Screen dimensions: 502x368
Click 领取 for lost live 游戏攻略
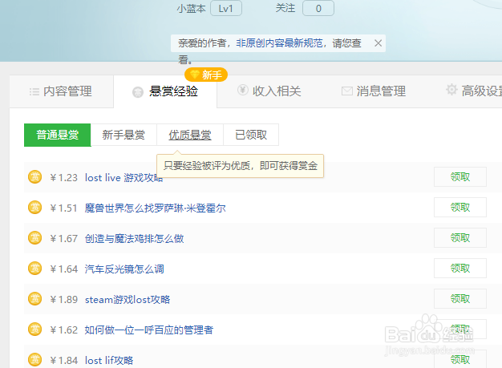tap(460, 176)
